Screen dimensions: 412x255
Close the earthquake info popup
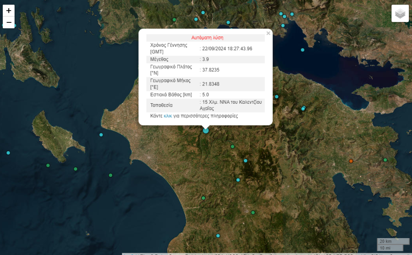click(x=268, y=33)
